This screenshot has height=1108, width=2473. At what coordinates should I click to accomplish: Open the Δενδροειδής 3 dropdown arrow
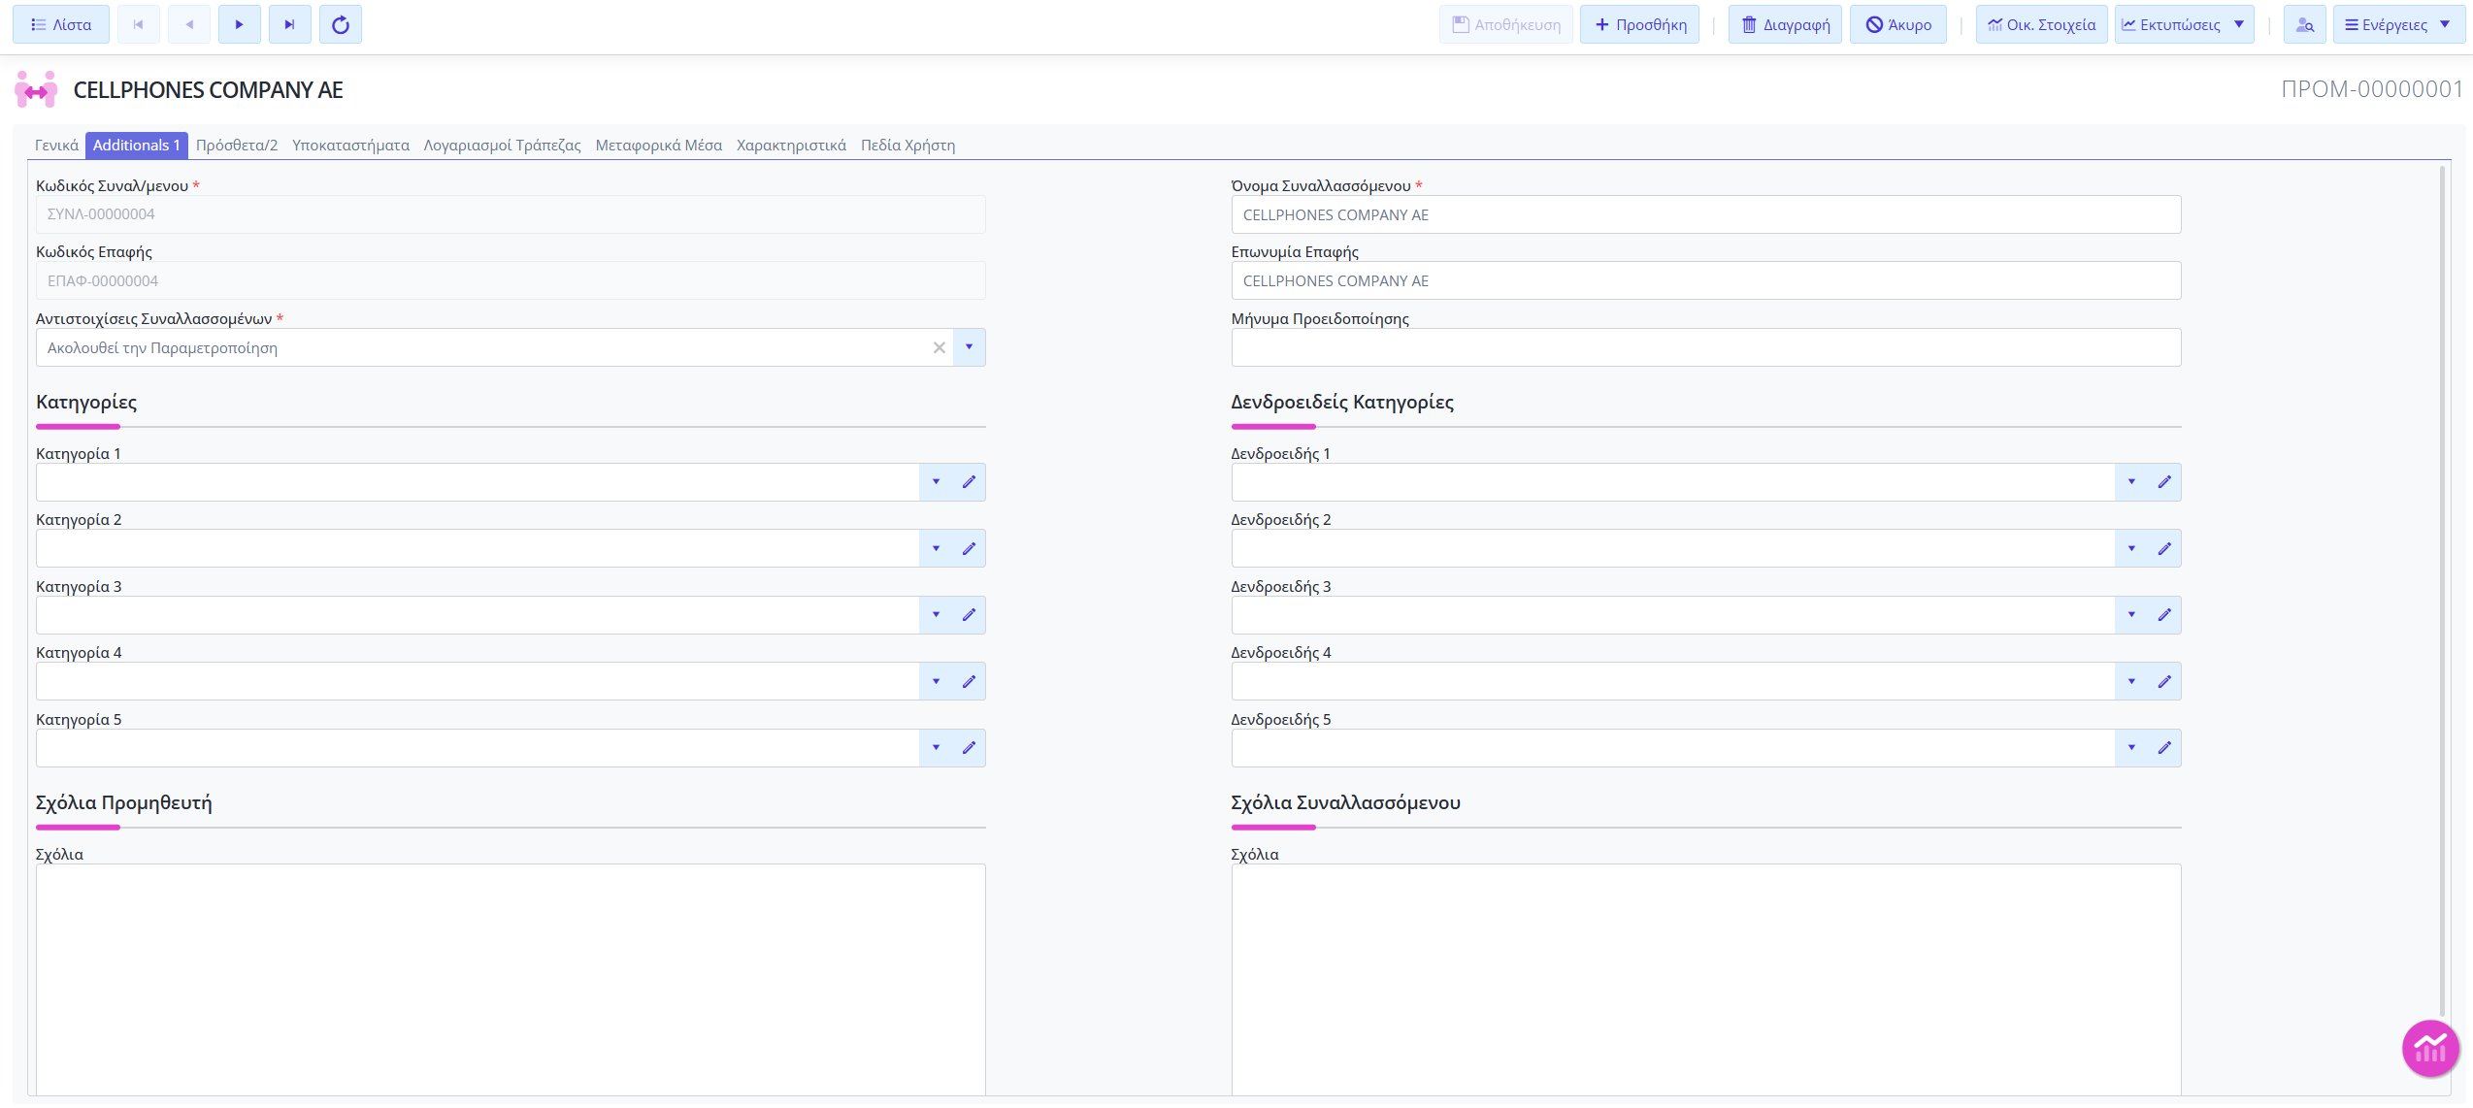point(2131,615)
